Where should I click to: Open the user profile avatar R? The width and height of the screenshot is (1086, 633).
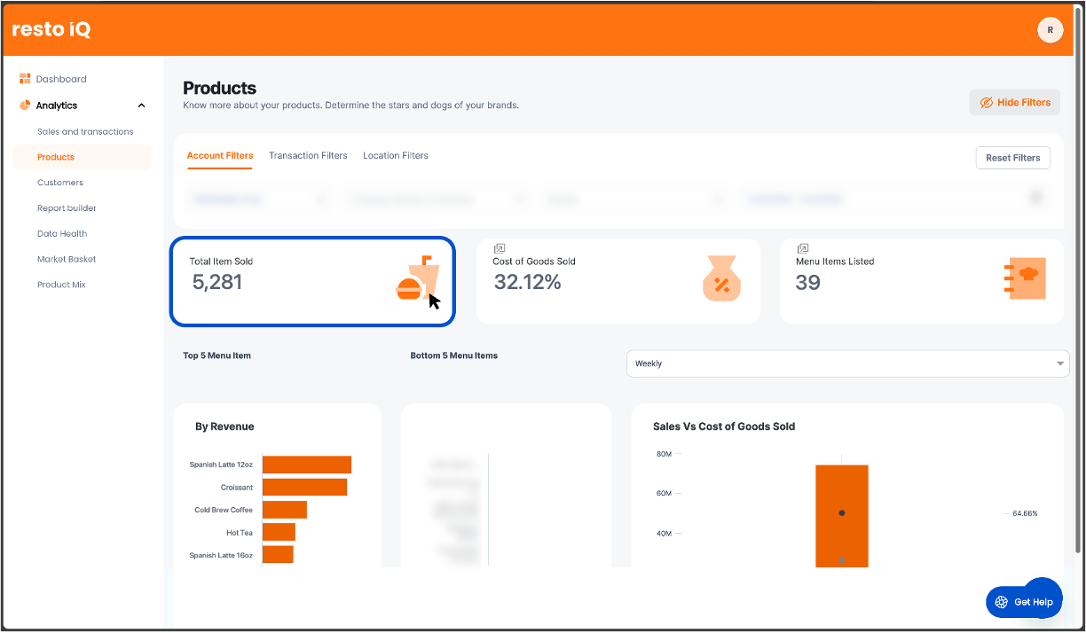1050,30
